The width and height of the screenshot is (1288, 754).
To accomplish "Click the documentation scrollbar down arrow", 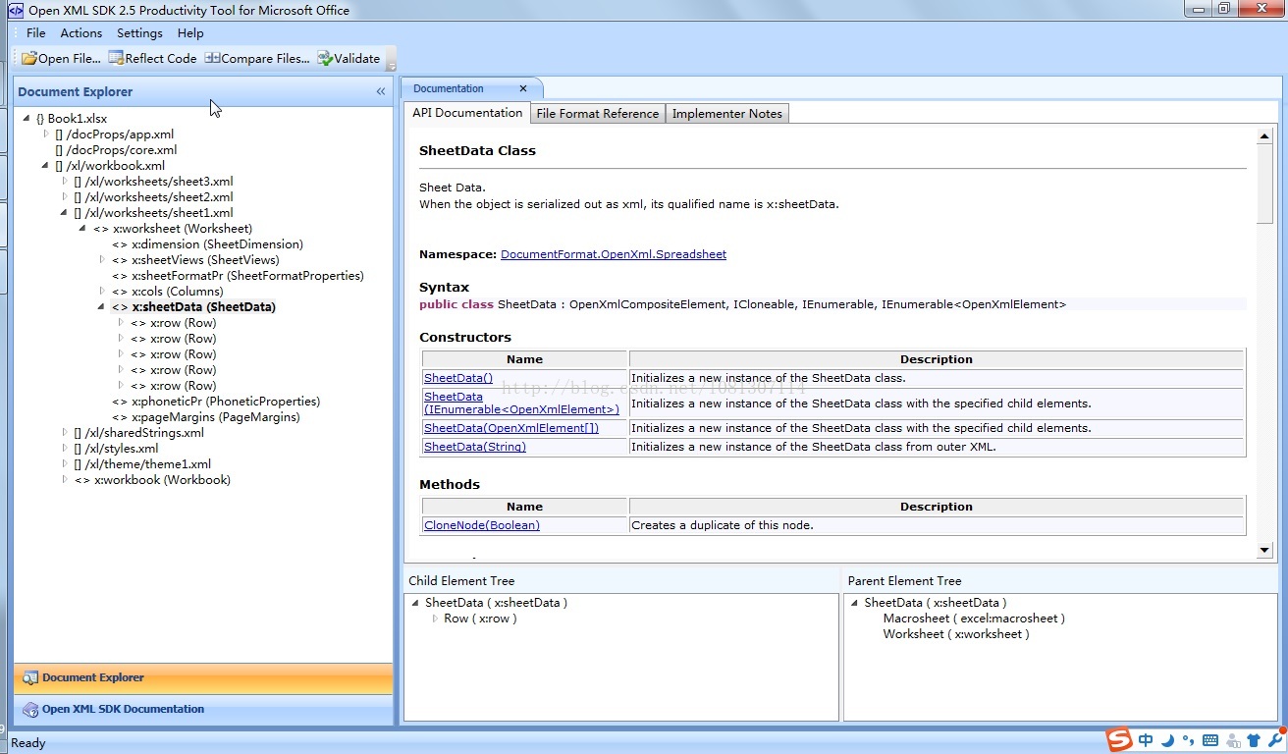I will click(1264, 551).
